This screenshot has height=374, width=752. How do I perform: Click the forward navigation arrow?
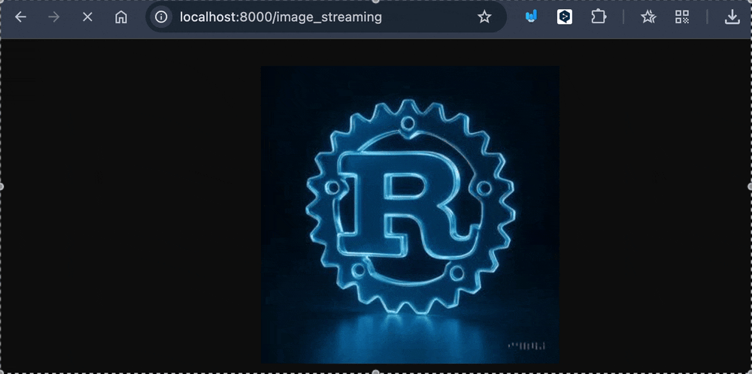(x=53, y=17)
